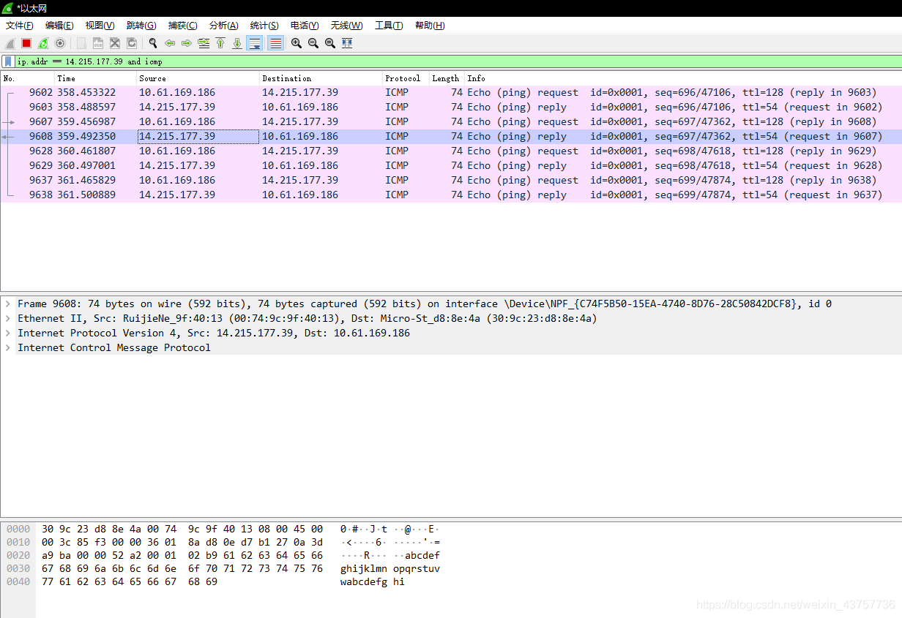Image resolution: width=902 pixels, height=618 pixels.
Task: Expand Internet Control Message Protocol row
Action: pos(7,347)
